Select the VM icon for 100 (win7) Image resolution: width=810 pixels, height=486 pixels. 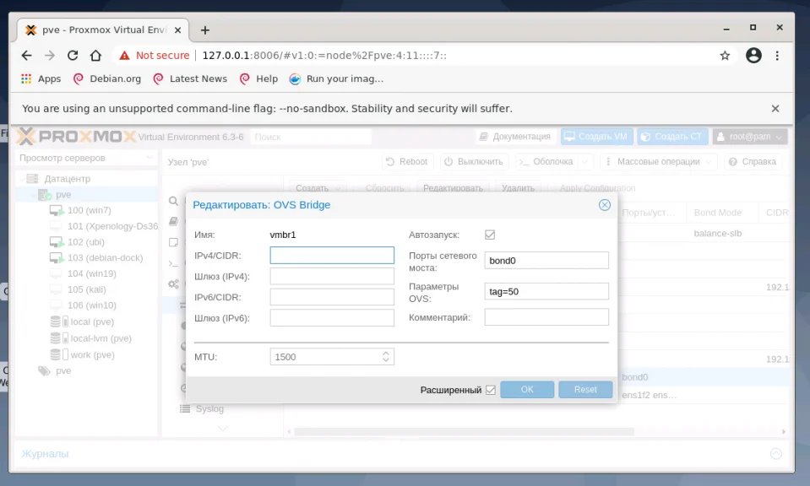click(x=56, y=210)
